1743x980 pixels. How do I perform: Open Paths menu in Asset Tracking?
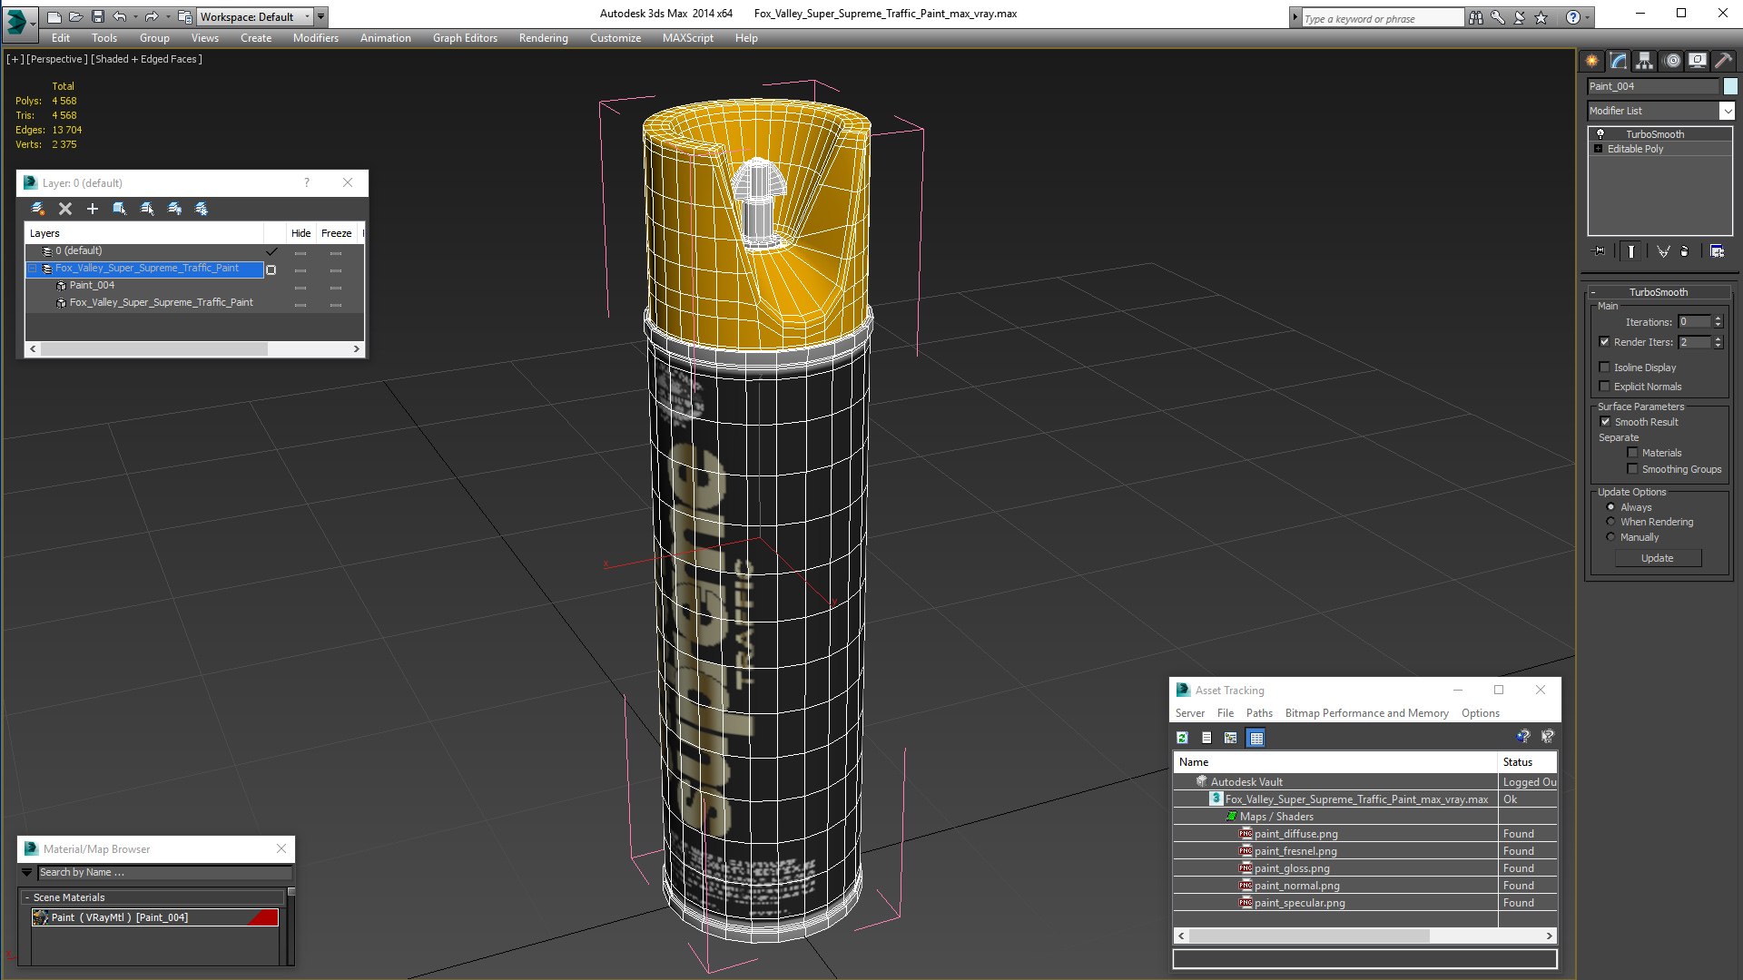(x=1259, y=713)
